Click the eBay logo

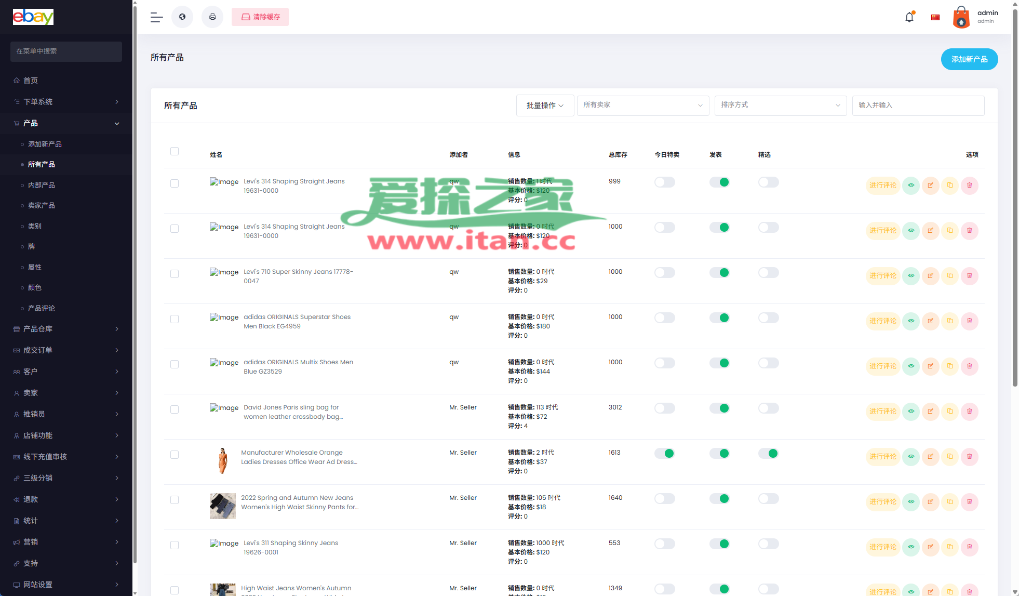tap(33, 17)
